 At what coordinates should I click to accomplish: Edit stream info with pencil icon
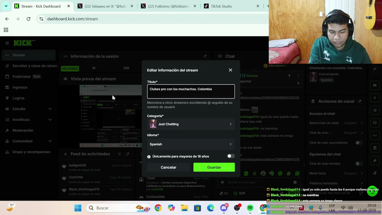tap(375, 69)
